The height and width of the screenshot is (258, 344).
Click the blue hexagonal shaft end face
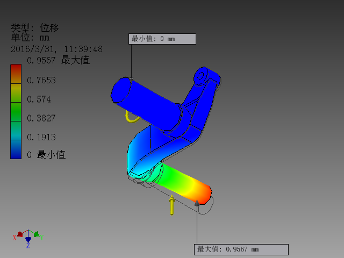point(120,90)
